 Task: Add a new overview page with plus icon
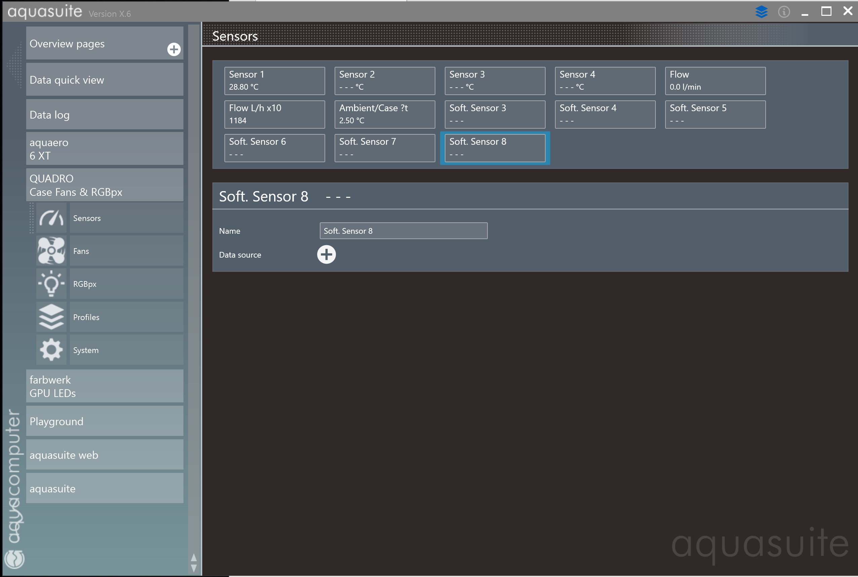(174, 49)
